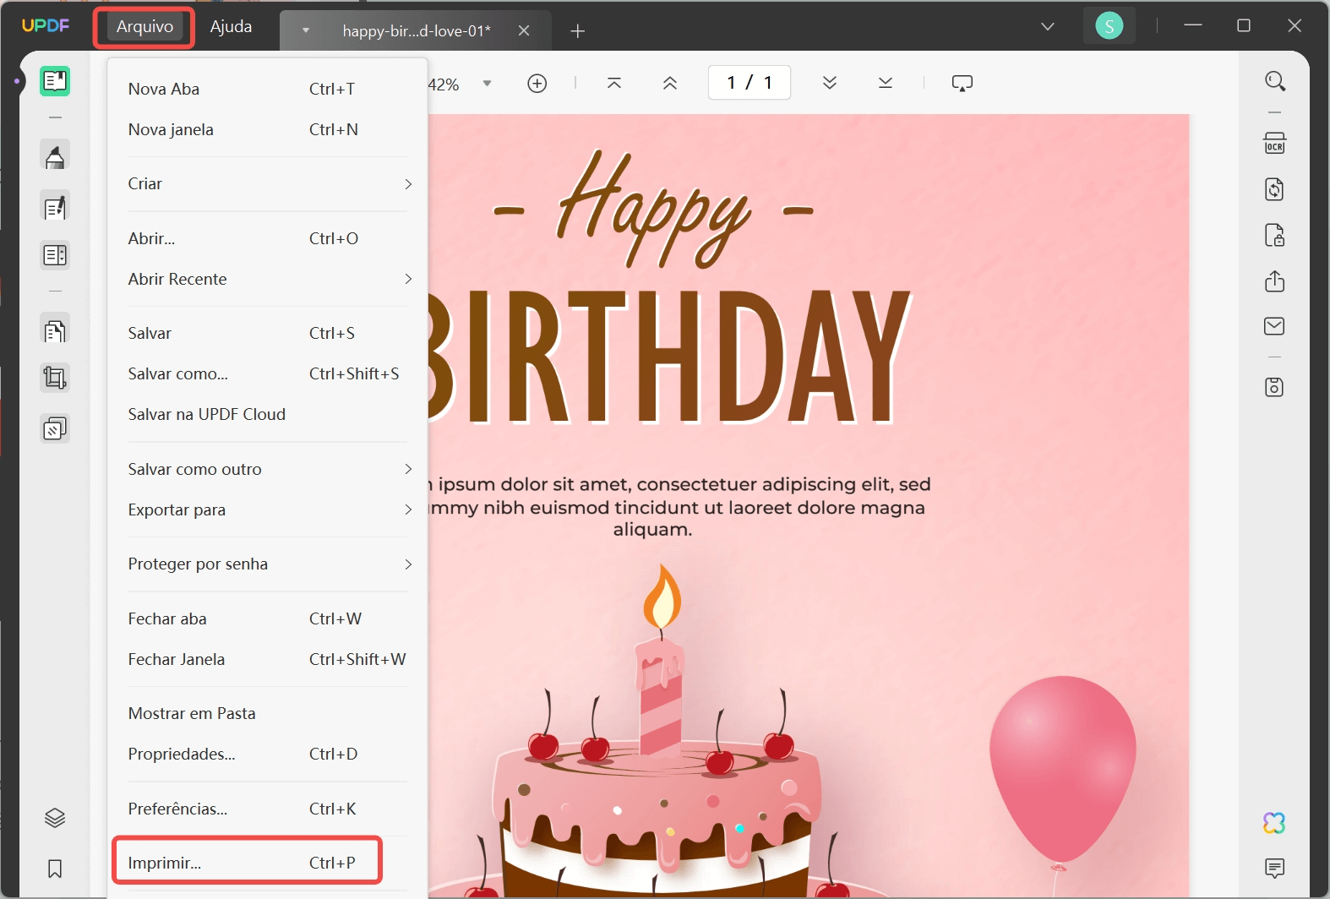
Task: Go to the previous page
Action: coord(670,83)
